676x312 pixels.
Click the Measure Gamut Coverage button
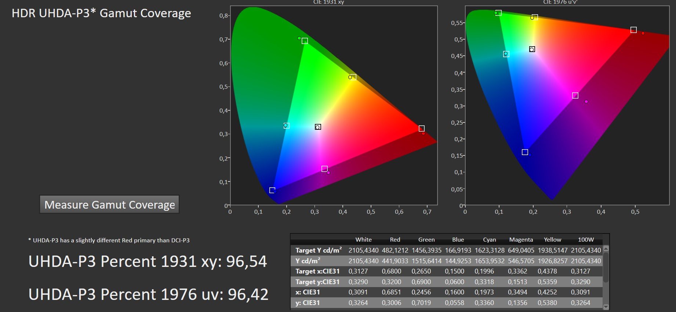pyautogui.click(x=109, y=204)
